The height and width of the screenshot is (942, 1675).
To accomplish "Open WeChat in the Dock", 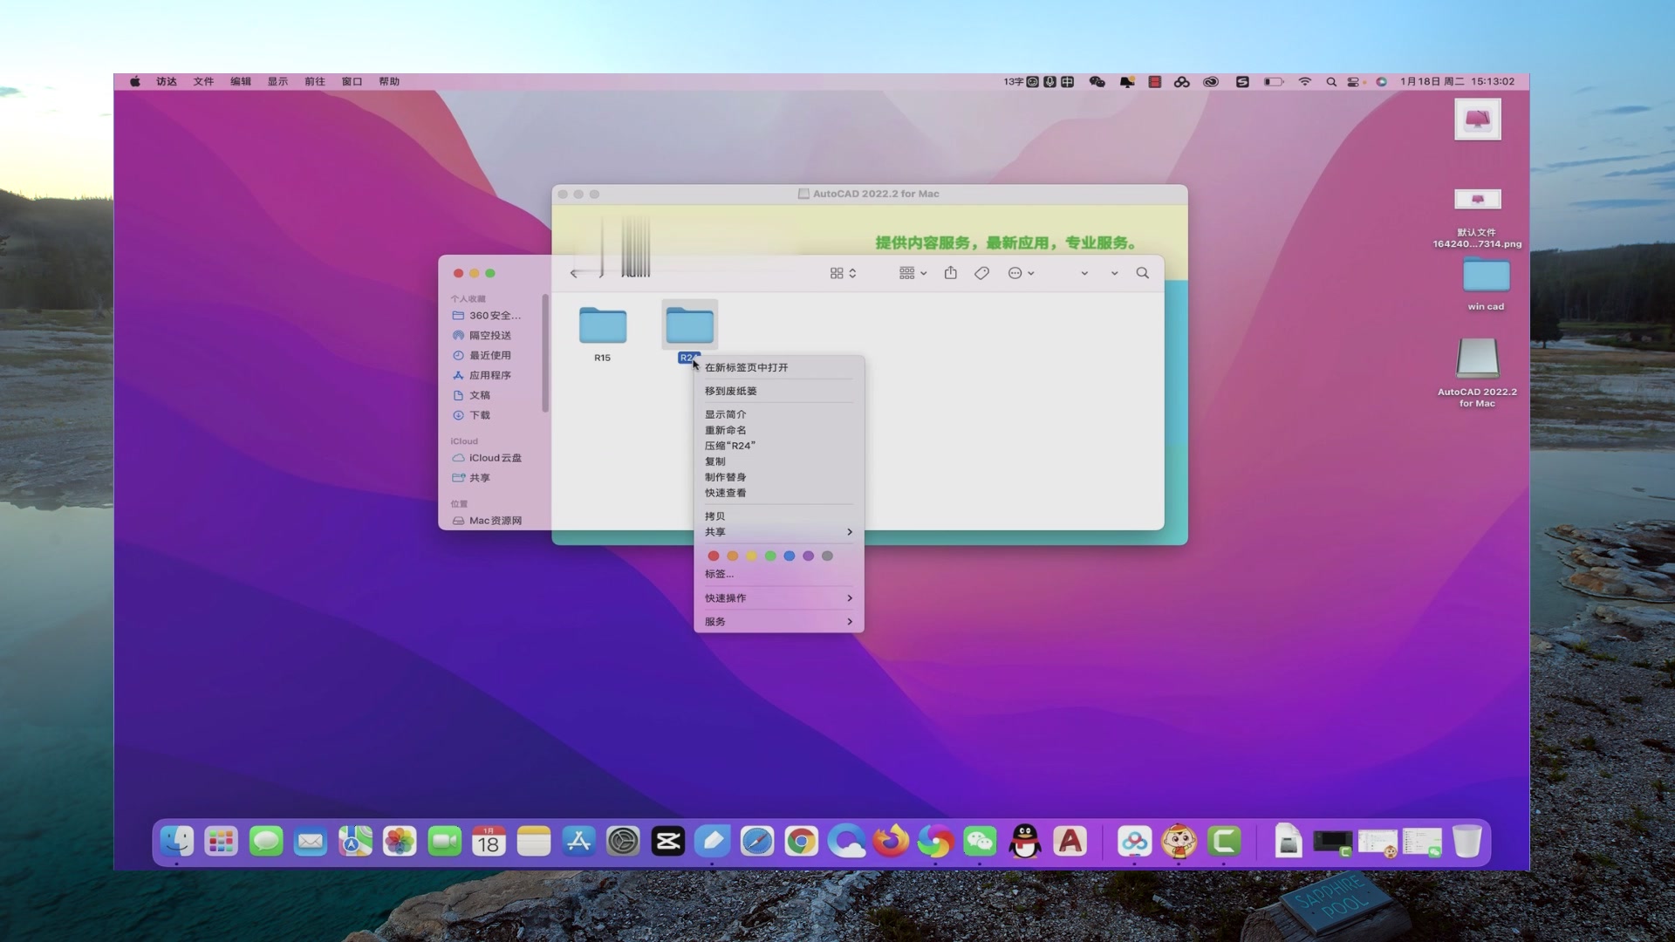I will point(980,842).
